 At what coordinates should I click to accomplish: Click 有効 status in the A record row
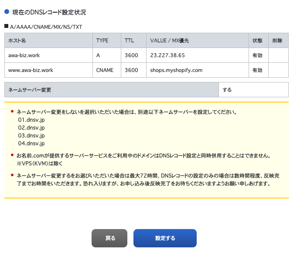pyautogui.click(x=257, y=55)
